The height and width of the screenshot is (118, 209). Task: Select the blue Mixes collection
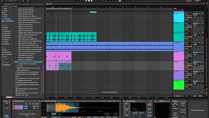[6, 17]
